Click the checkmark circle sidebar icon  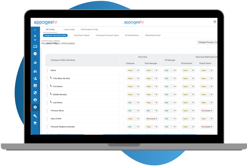(x=35, y=54)
